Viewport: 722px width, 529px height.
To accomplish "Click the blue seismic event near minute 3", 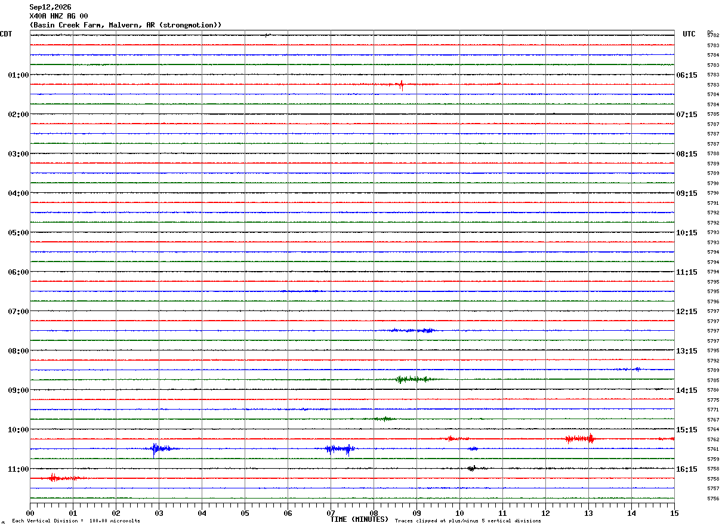I will [162, 448].
